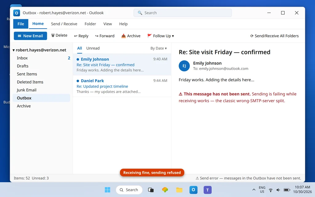Click New Email button

30,36
